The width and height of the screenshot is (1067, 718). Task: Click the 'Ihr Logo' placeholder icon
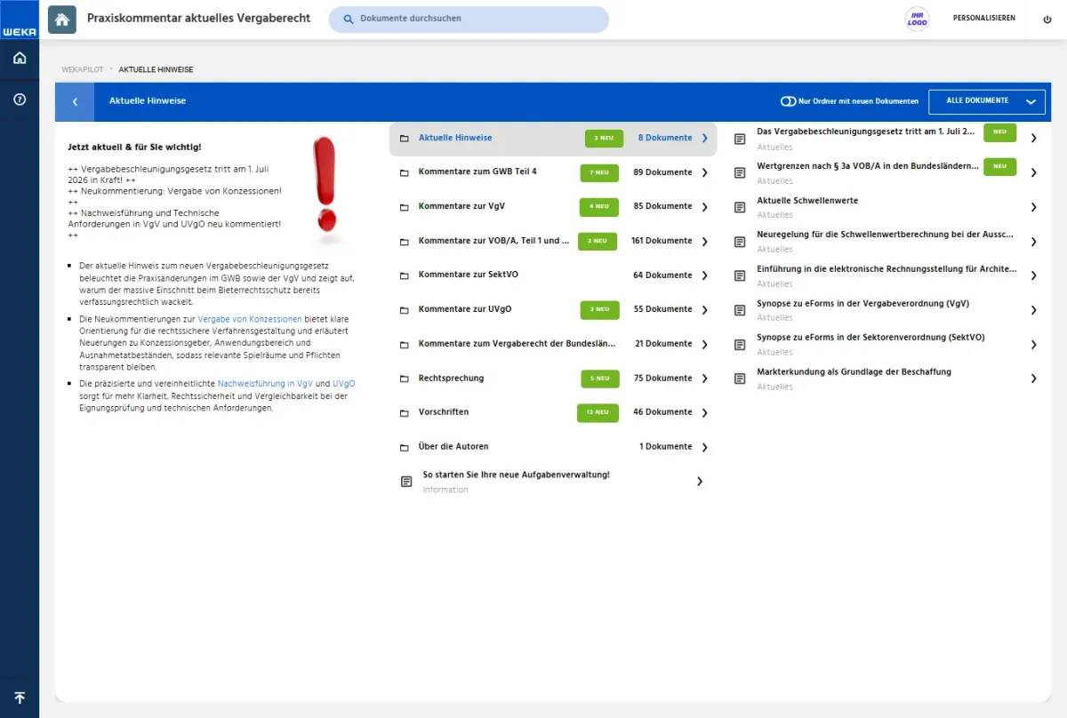coord(917,19)
